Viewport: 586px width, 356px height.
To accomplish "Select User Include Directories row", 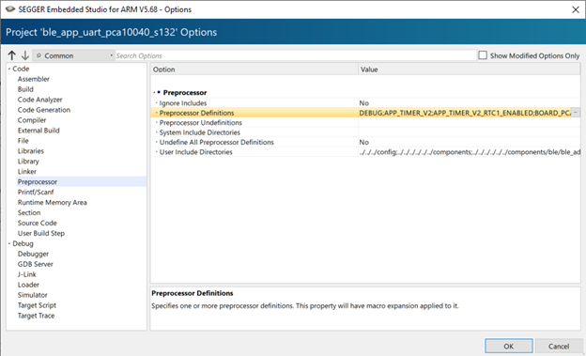I will (x=365, y=152).
